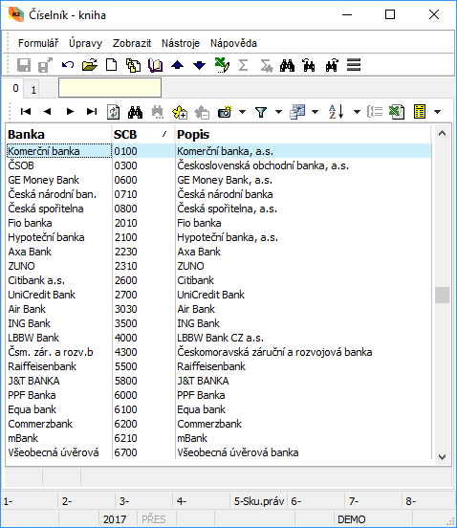Screen dimensions: 457x528
Task: Open the Zobrazit menu
Action: point(132,43)
